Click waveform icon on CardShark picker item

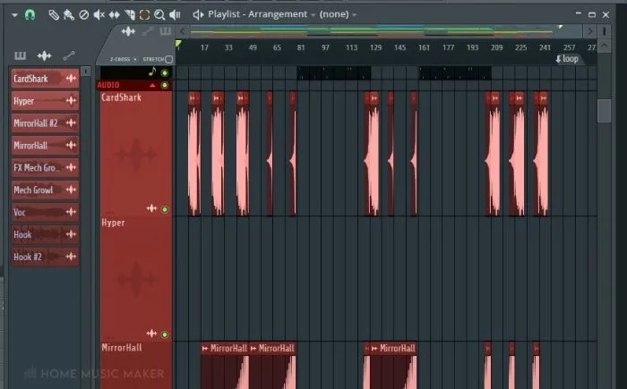71,79
